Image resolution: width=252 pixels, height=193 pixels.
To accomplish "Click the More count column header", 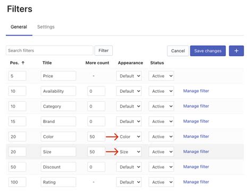I will pyautogui.click(x=97, y=63).
